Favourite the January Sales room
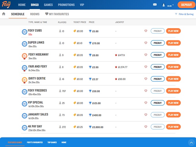The height and width of the screenshot is (147, 196). (146, 114)
